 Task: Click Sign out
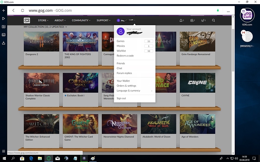click(121, 98)
